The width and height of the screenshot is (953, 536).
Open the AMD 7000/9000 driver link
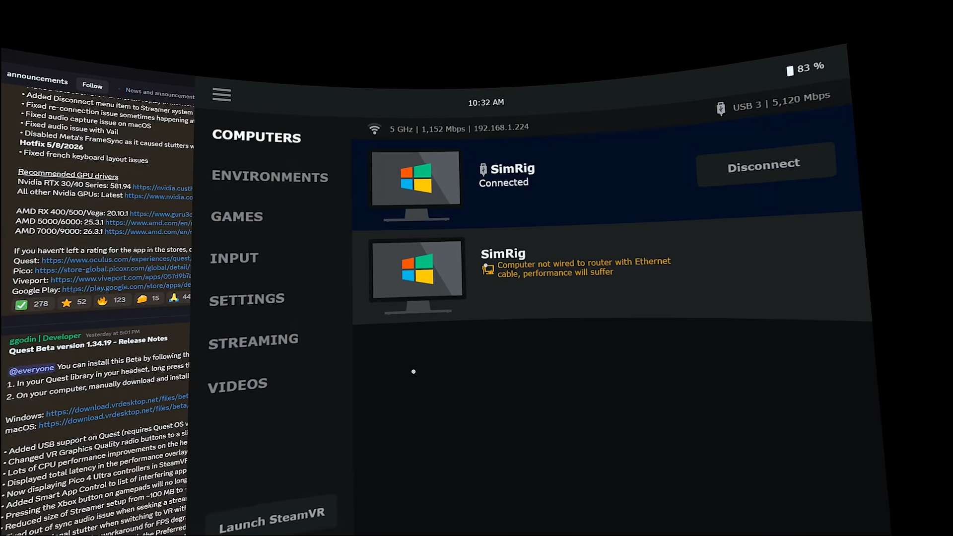(x=147, y=232)
